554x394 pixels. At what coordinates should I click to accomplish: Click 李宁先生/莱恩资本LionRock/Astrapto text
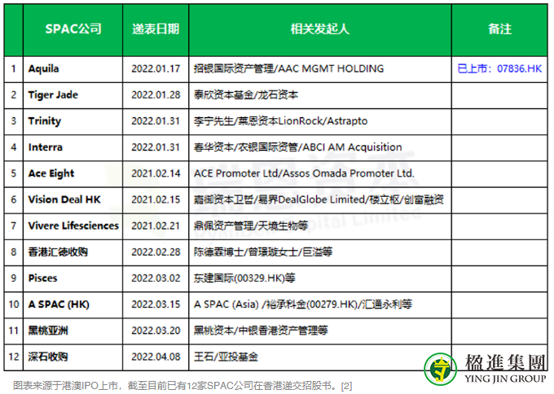point(280,120)
